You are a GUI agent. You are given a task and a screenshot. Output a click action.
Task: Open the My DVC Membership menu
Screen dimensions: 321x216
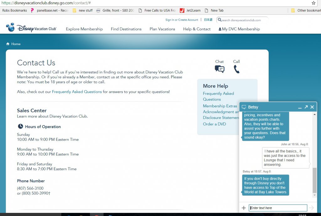(239, 29)
